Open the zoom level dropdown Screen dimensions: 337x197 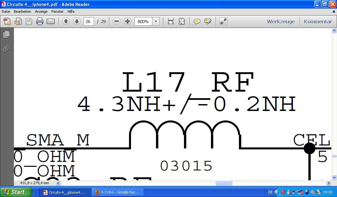pyautogui.click(x=156, y=21)
